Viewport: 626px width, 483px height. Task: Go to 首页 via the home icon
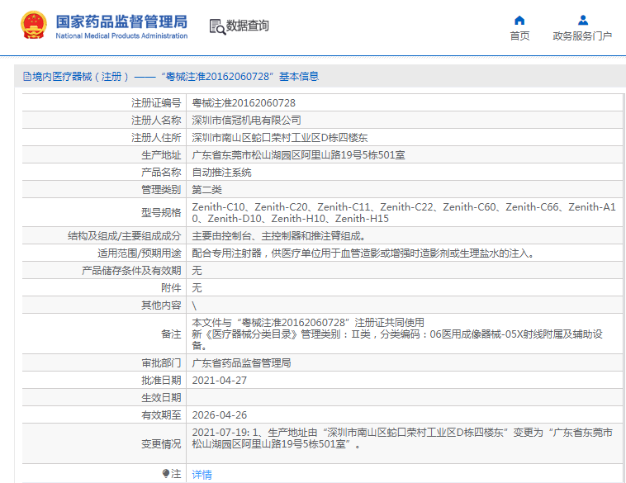click(519, 20)
